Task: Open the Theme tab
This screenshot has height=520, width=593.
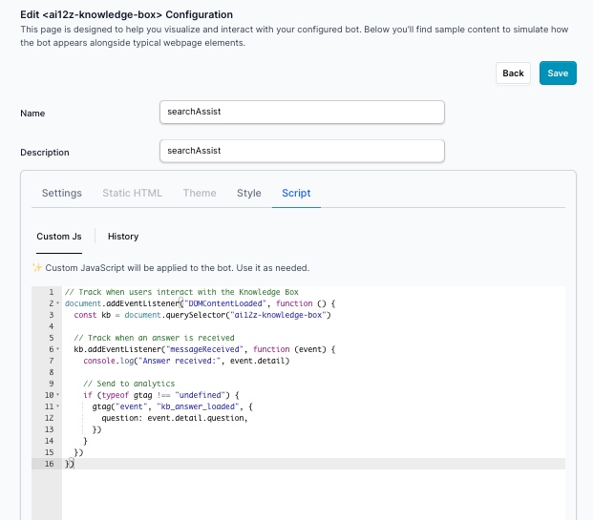Action: [x=200, y=193]
